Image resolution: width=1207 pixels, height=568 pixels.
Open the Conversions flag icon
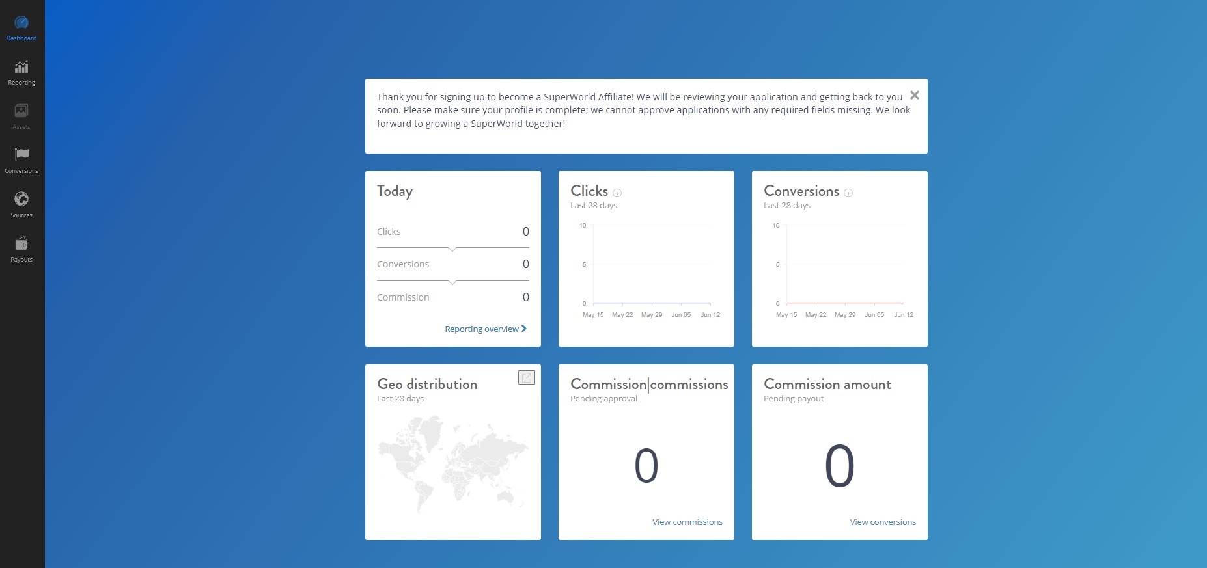point(21,155)
